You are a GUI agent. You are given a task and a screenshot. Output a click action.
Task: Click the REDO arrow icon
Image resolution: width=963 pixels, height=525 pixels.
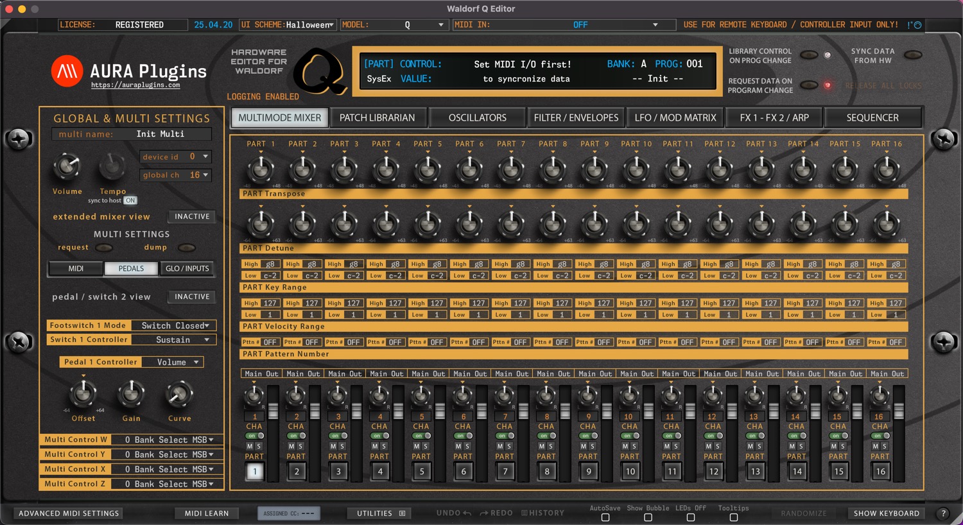click(x=484, y=513)
